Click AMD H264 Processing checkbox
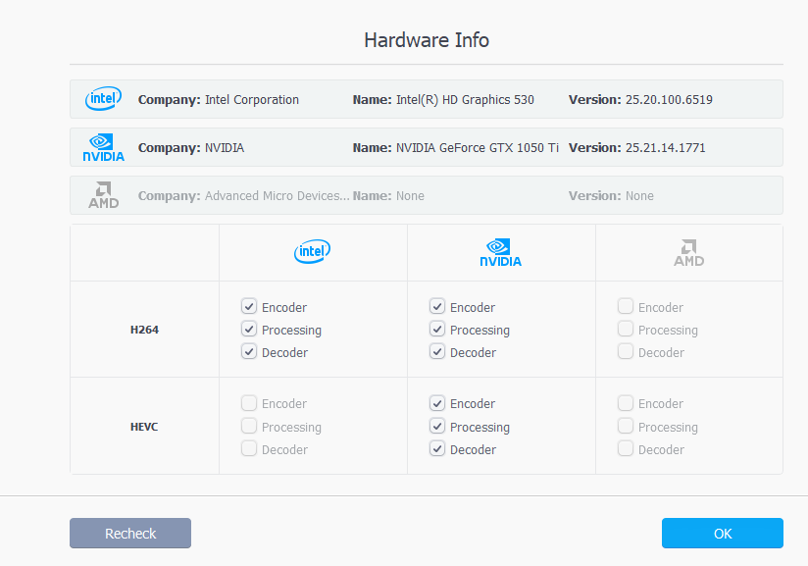 click(x=626, y=329)
